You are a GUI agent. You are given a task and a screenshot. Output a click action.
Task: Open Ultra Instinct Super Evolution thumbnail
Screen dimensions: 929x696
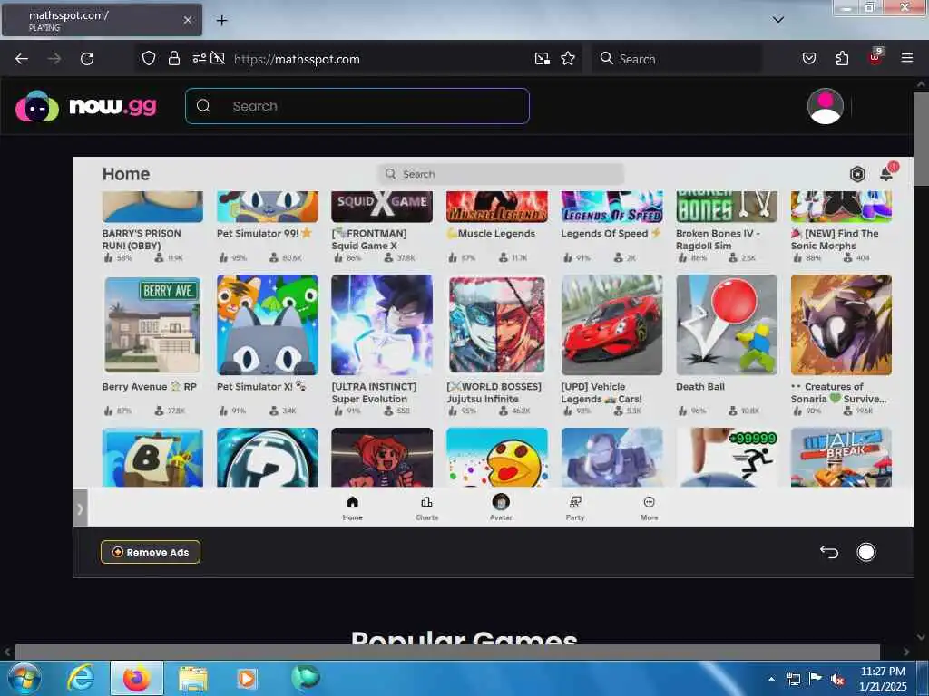382,325
